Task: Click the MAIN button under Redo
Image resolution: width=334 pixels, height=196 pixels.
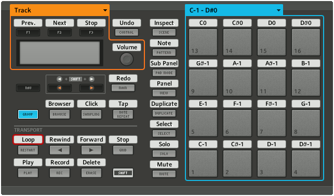Action: pos(123,88)
